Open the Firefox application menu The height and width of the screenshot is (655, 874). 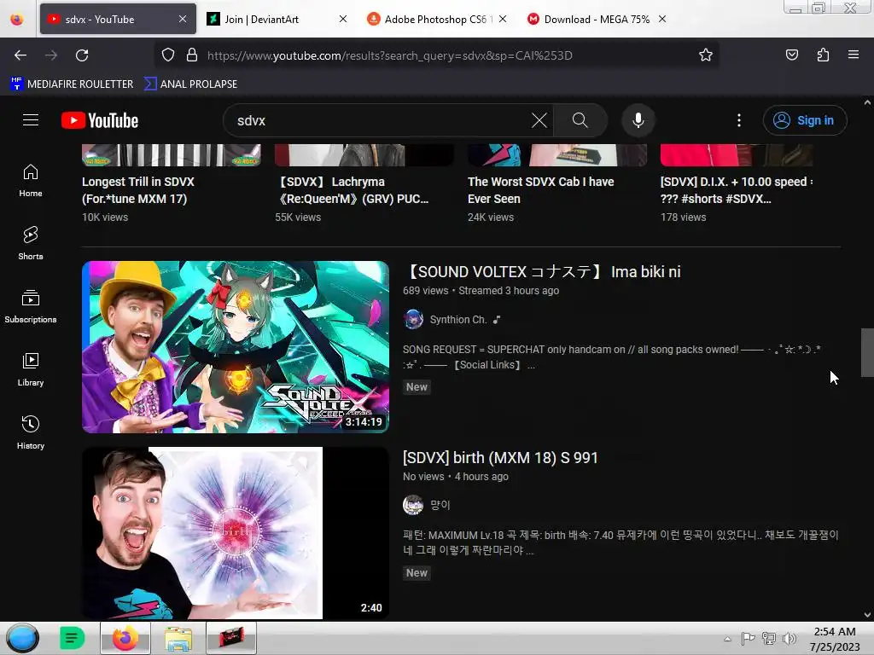click(x=854, y=55)
